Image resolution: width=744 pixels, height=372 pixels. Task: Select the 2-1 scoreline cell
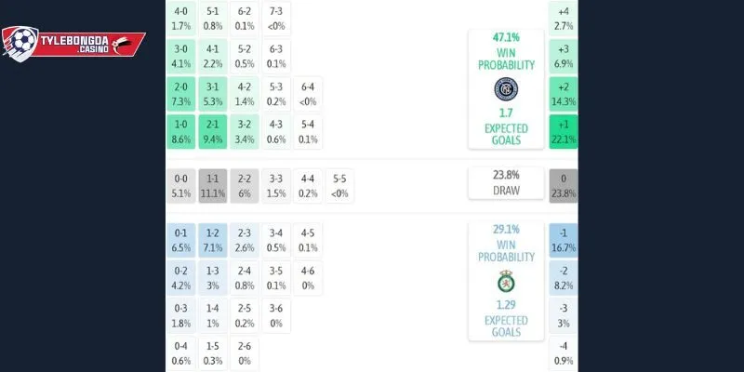(213, 132)
